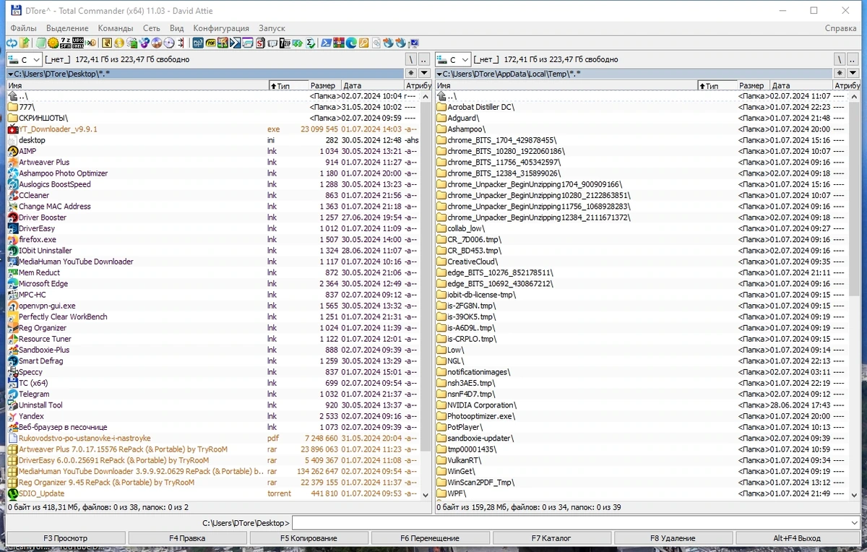Click the F8 Удаление button
The height and width of the screenshot is (552, 867).
point(673,538)
